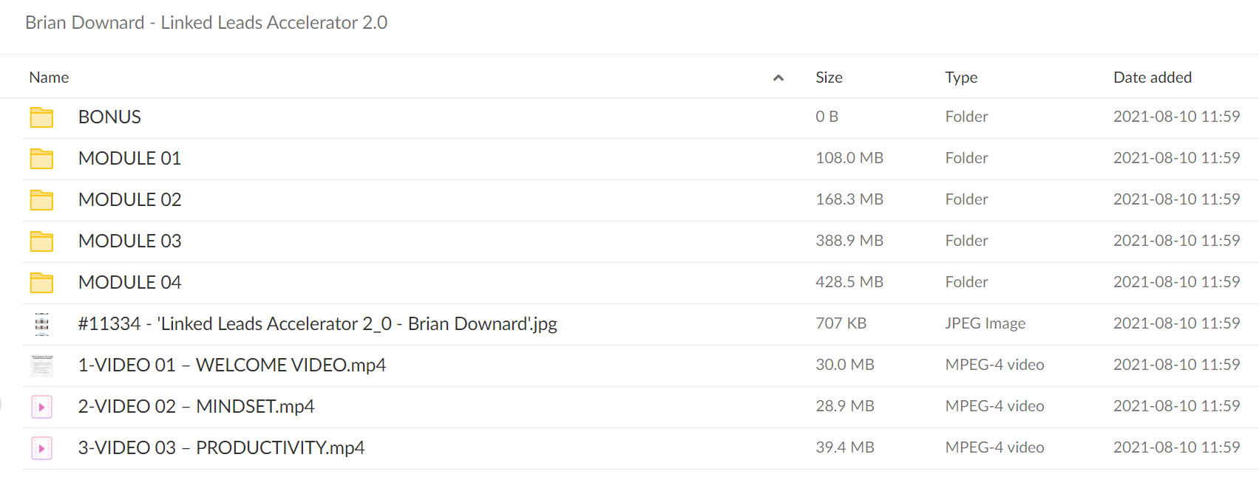Select the MODULE 02 folder icon
This screenshot has height=491, width=1259.
(x=41, y=200)
